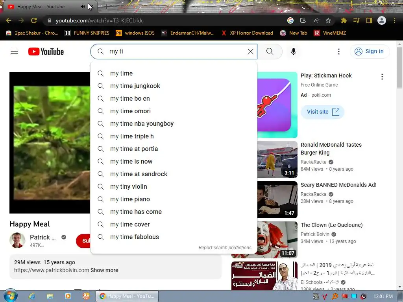The width and height of the screenshot is (403, 302).
Task: Select the suggestion 'my time at sandrock'
Action: click(174, 174)
